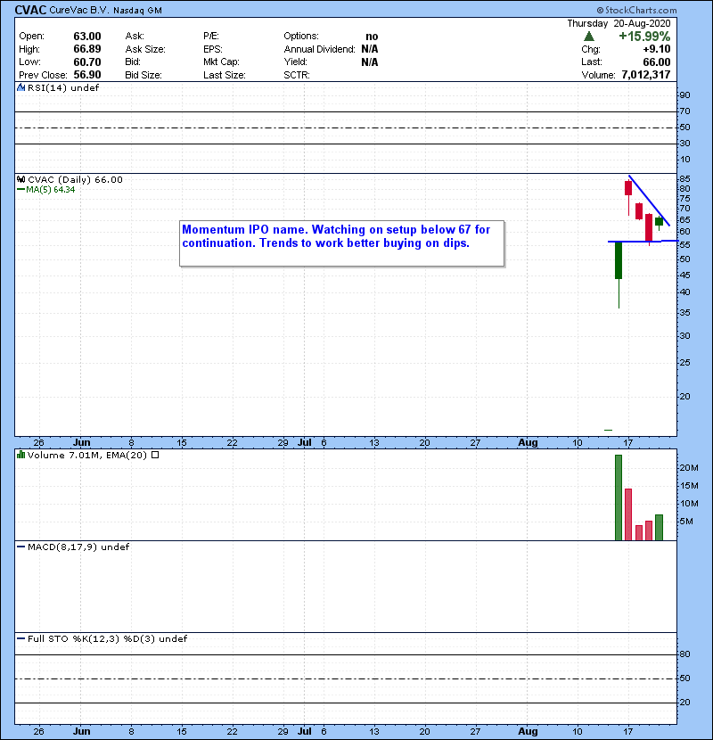Click the green up-triangle change indicator

tap(588, 37)
